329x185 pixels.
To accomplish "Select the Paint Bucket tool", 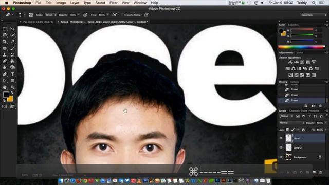I will (x=12, y=61).
